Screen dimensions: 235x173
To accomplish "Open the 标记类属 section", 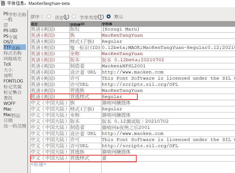I will point(13,87).
